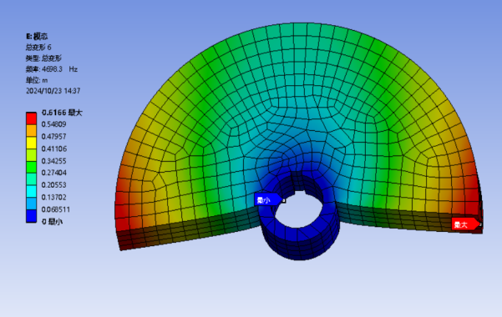Image resolution: width=502 pixels, height=317 pixels.
Task: Click the yellow-green legend band
Action: (32, 155)
